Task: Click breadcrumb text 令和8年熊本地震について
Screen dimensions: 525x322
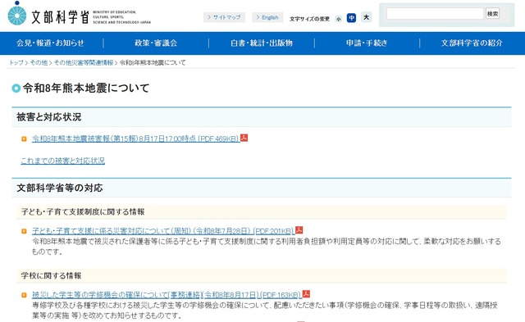Action: [x=153, y=62]
